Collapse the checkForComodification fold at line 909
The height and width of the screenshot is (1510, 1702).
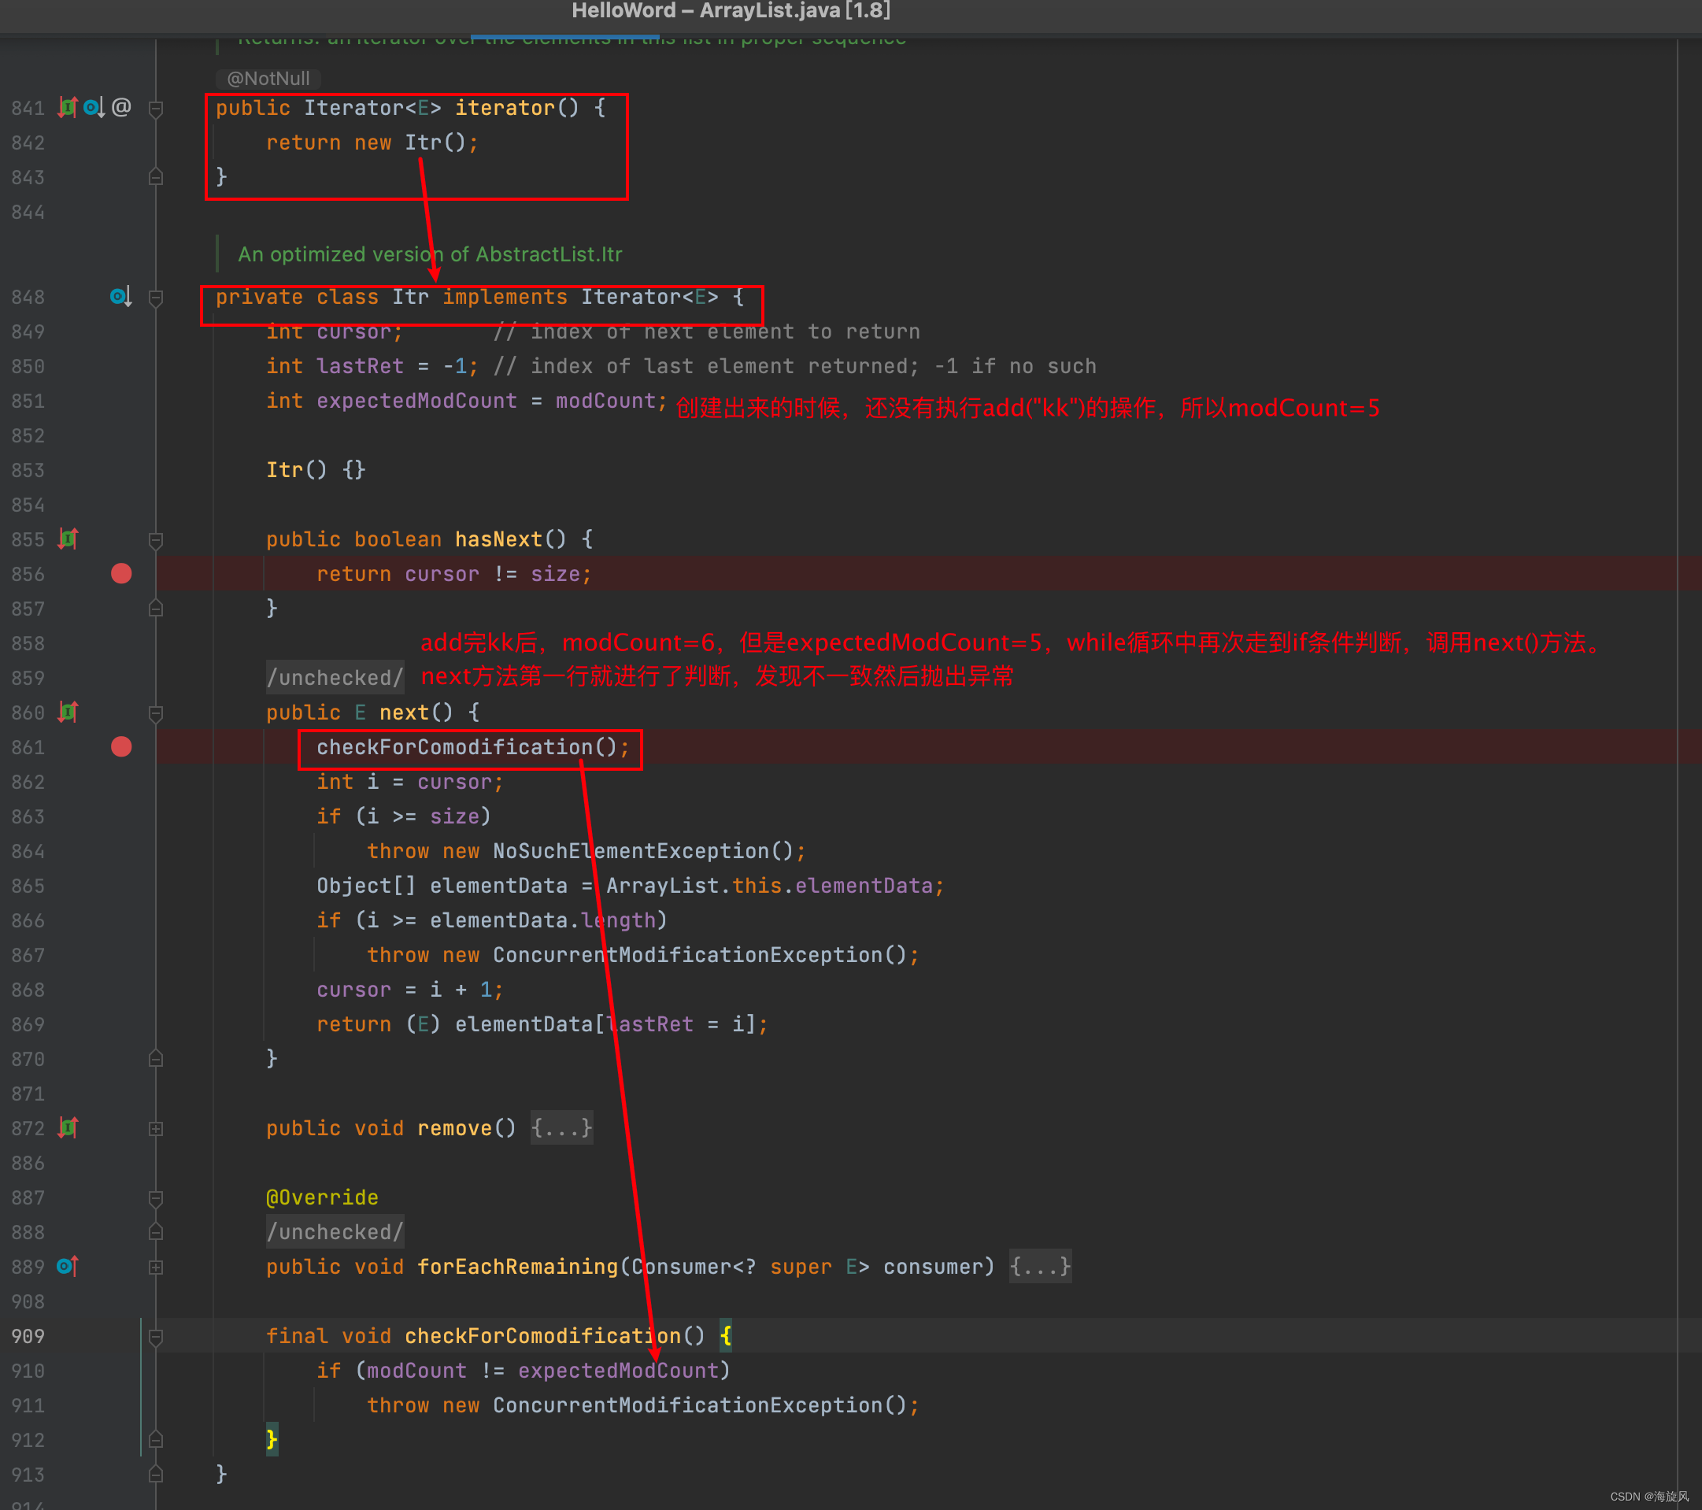pyautogui.click(x=156, y=1337)
